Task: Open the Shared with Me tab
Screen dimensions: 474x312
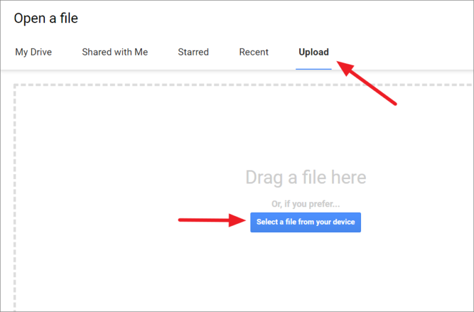Action: pyautogui.click(x=115, y=52)
